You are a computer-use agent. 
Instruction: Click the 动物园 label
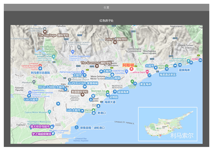point(114,97)
